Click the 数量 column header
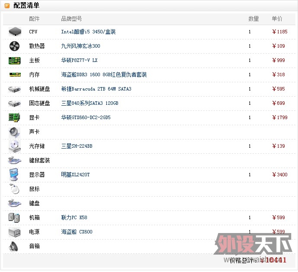The width and height of the screenshot is (298, 272). point(253,19)
